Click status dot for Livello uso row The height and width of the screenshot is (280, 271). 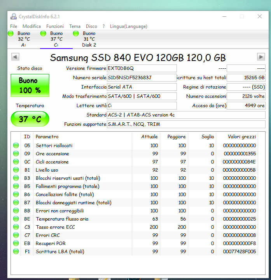tap(16, 170)
